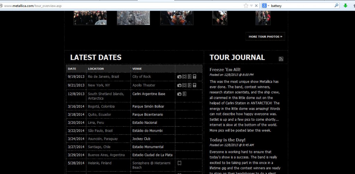The width and height of the screenshot is (355, 174).
Task: Click the site identity globe icon in address bar
Action: click(1, 6)
